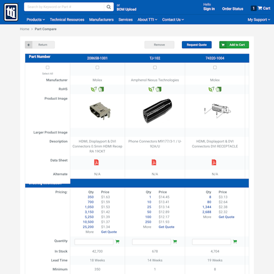Expand the Products dropdown menu

36,20
